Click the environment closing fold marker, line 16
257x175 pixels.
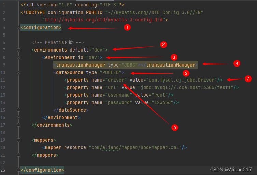click(18, 117)
